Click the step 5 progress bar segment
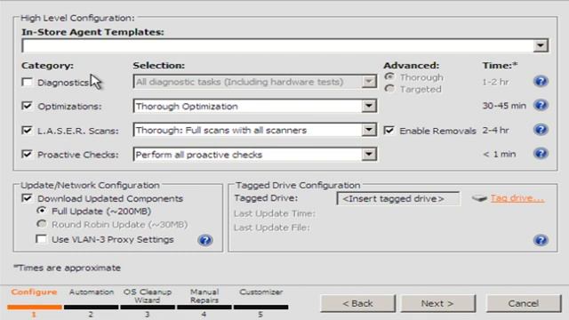Viewport: 569px width, 320px height. coord(260,307)
